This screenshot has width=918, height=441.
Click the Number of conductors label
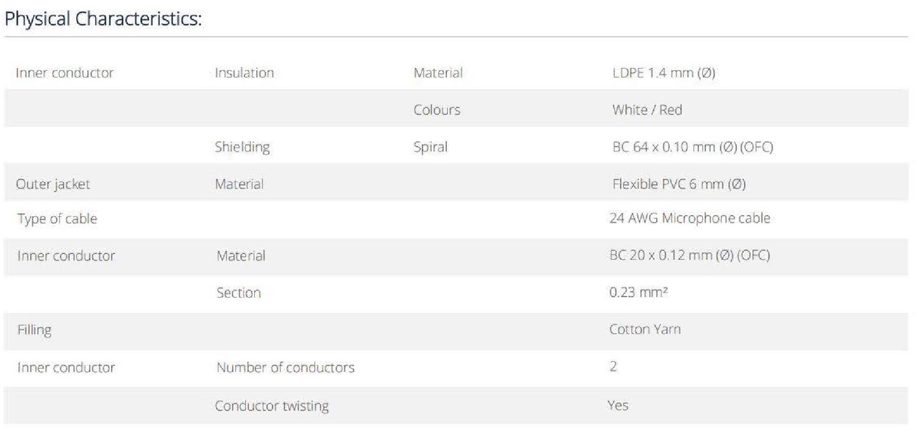(285, 368)
